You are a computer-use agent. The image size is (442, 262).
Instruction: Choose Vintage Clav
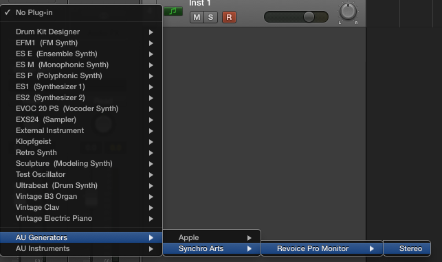point(81,207)
